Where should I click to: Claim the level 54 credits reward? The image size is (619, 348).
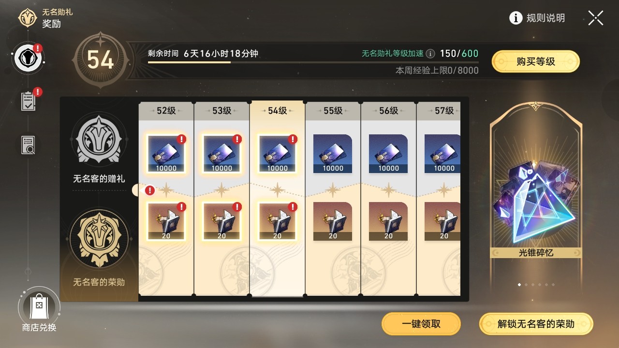(278, 154)
